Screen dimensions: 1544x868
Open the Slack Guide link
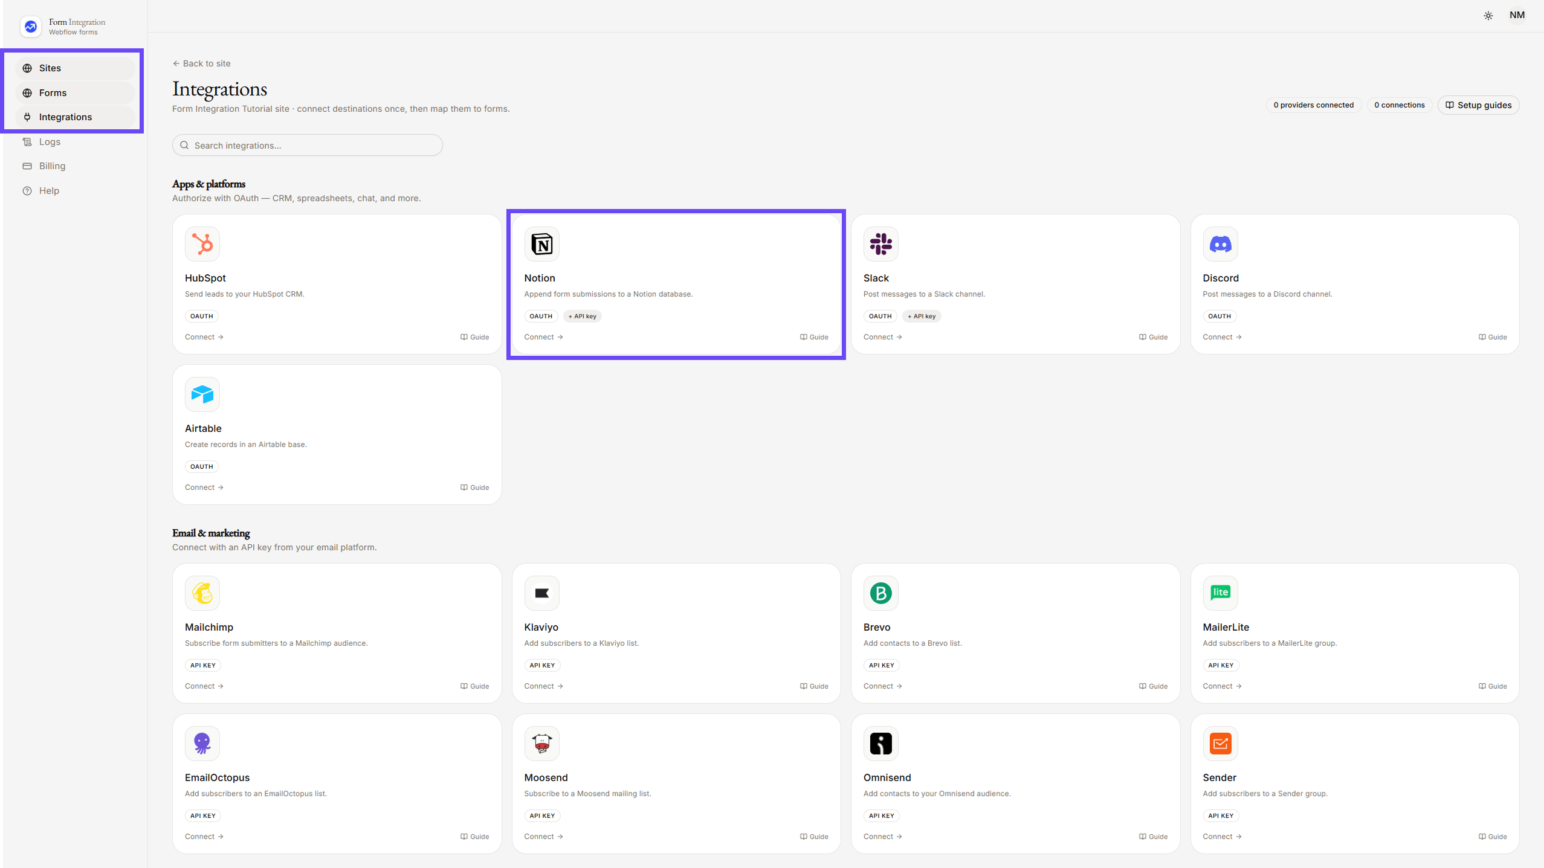pyautogui.click(x=1153, y=337)
